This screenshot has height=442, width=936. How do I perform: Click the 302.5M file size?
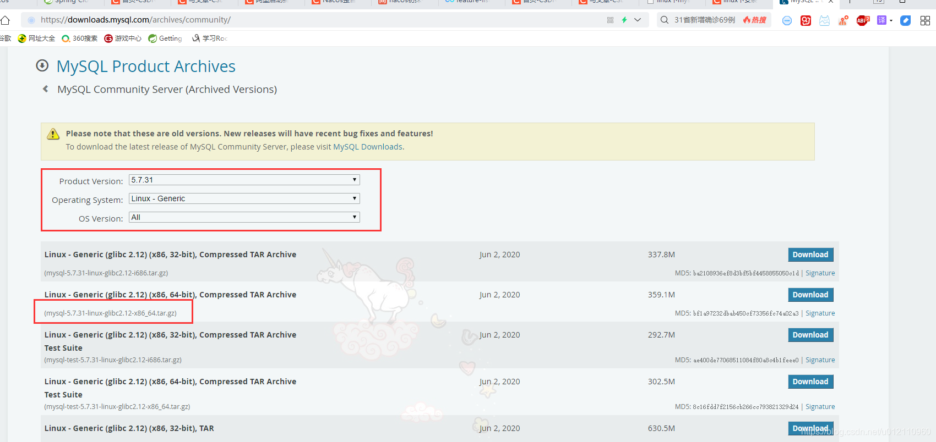[661, 382]
